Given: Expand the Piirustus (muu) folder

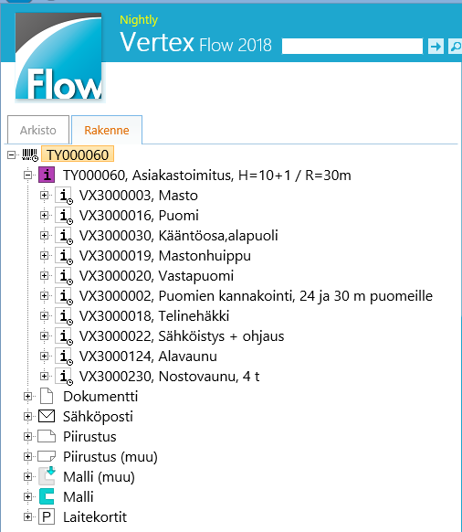Looking at the screenshot, I should (27, 457).
